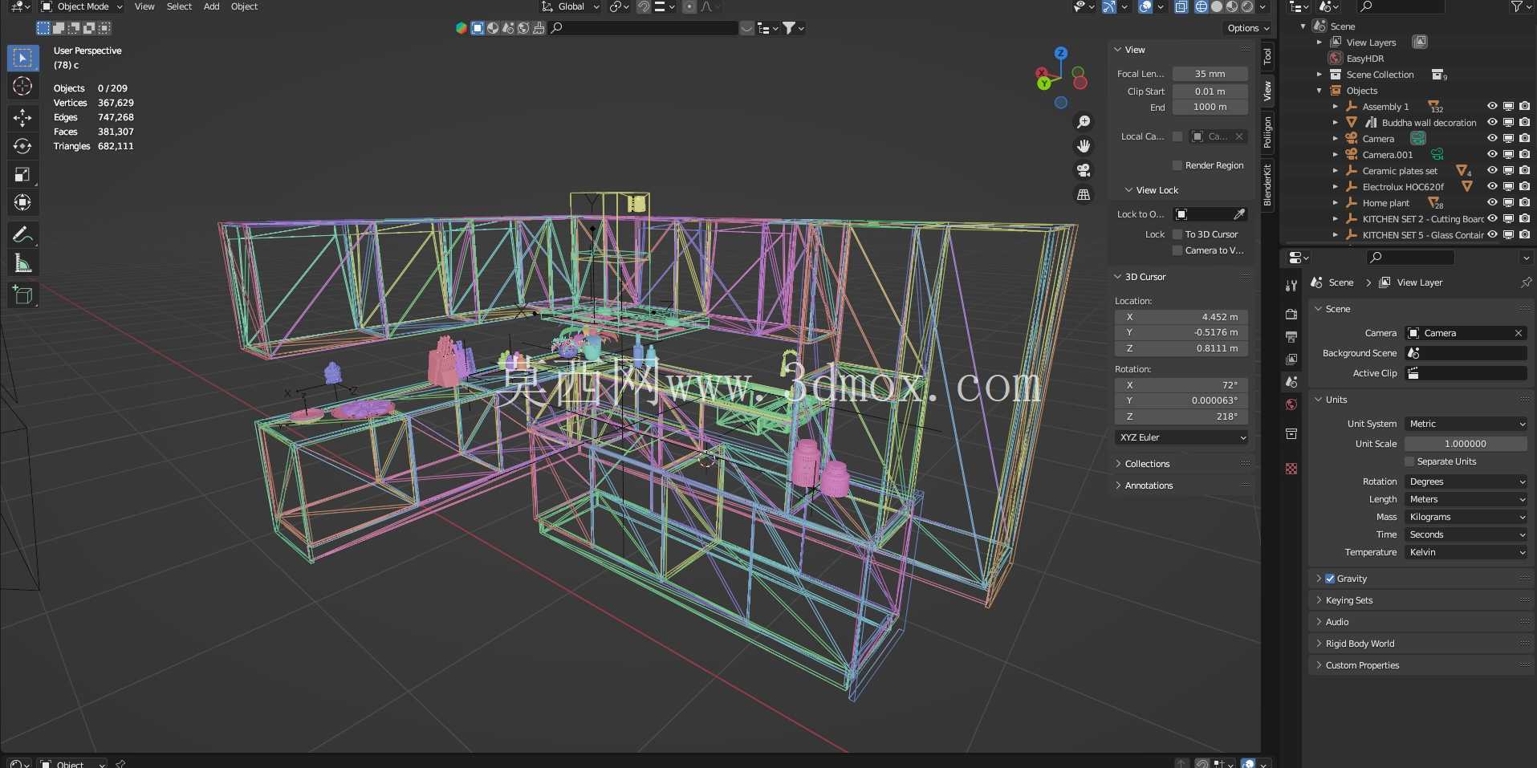Open the Texture properties checker icon
The height and width of the screenshot is (768, 1537).
[x=1291, y=469]
